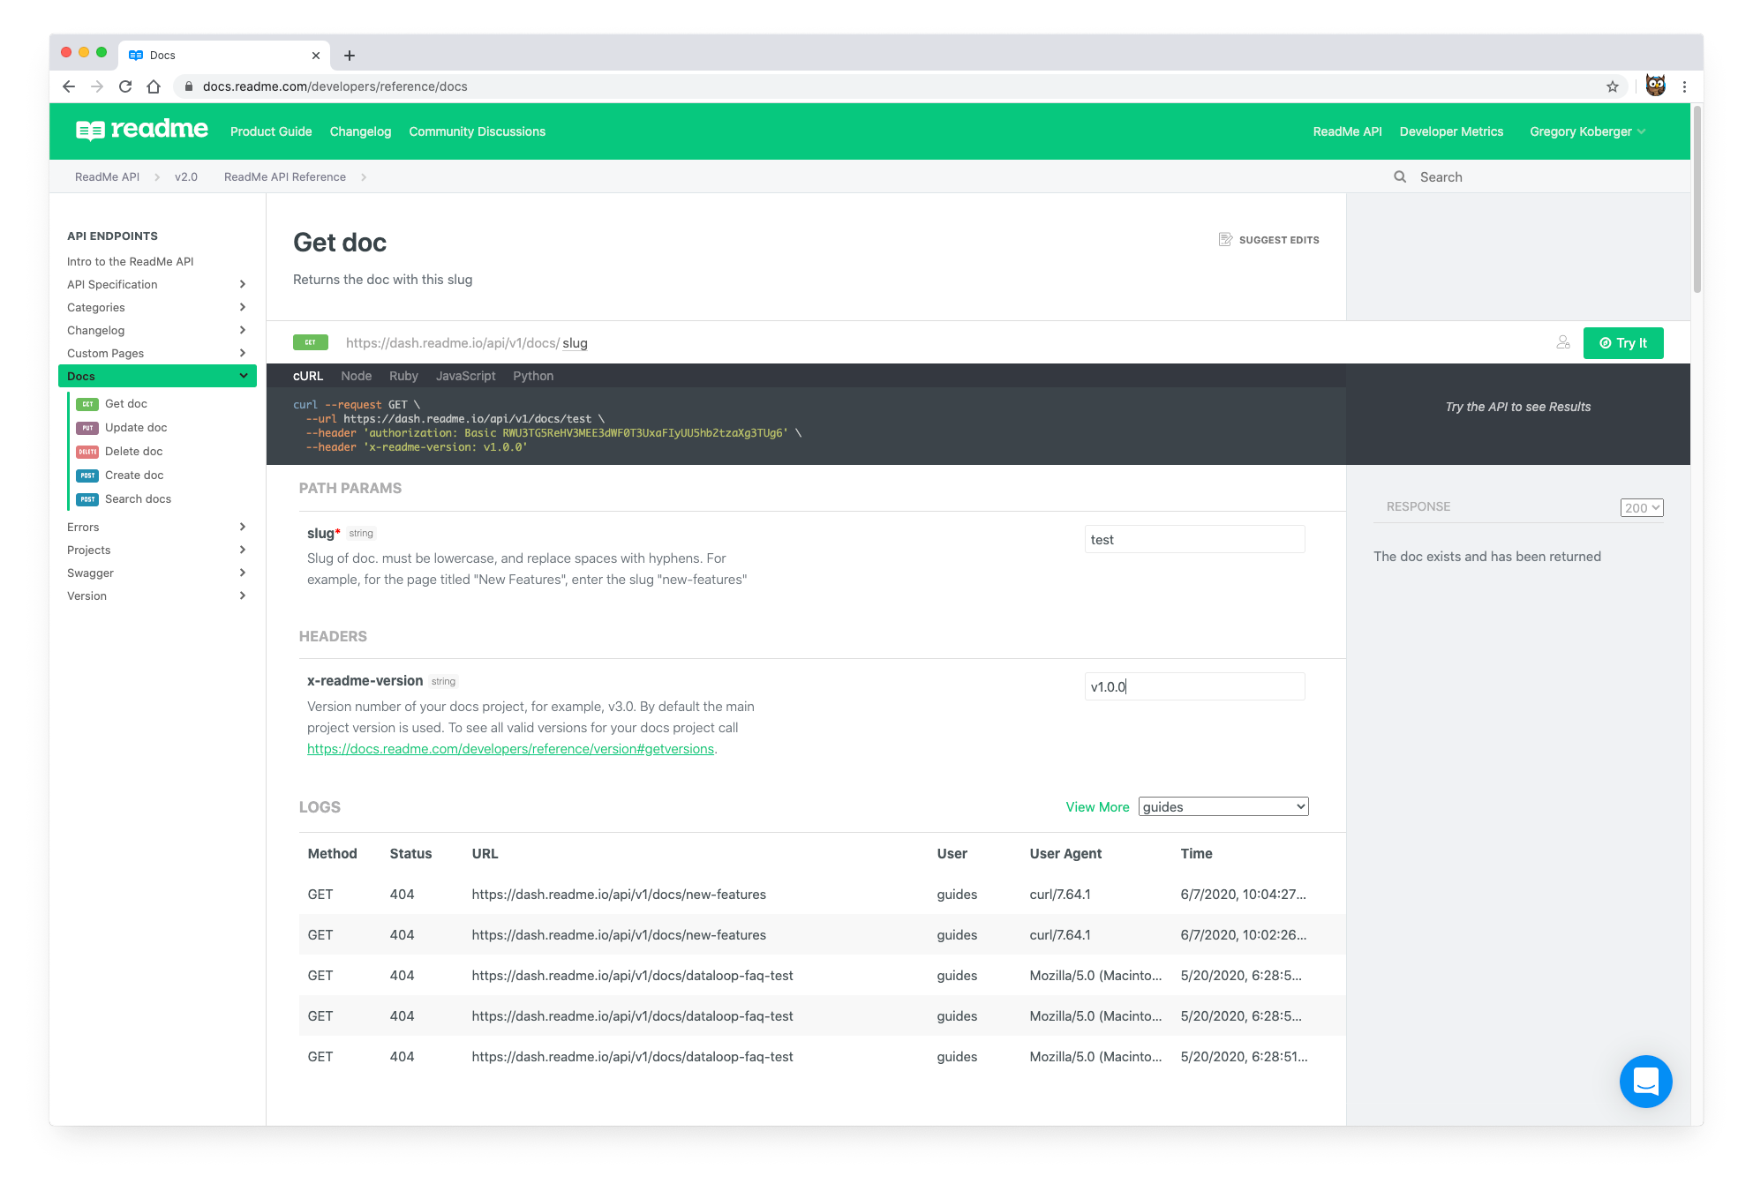This screenshot has width=1753, height=1191.
Task: Click the version link in x-readme-version description
Action: coord(511,748)
